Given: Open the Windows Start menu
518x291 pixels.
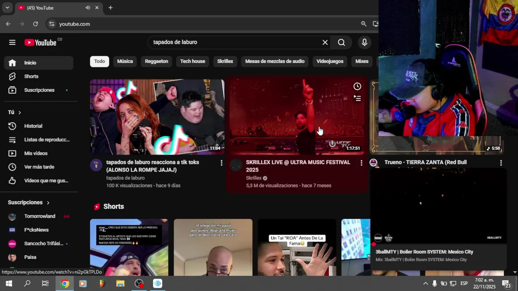Looking at the screenshot, I should pyautogui.click(x=9, y=284).
